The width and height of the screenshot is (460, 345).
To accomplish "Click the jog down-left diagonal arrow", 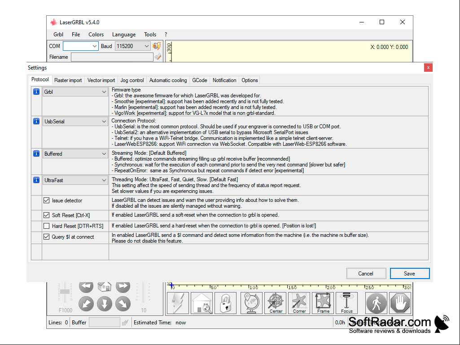I will pyautogui.click(x=86, y=304).
